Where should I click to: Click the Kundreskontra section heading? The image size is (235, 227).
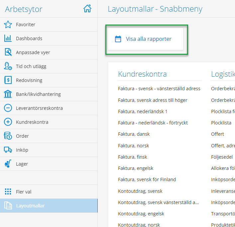pyautogui.click(x=142, y=74)
